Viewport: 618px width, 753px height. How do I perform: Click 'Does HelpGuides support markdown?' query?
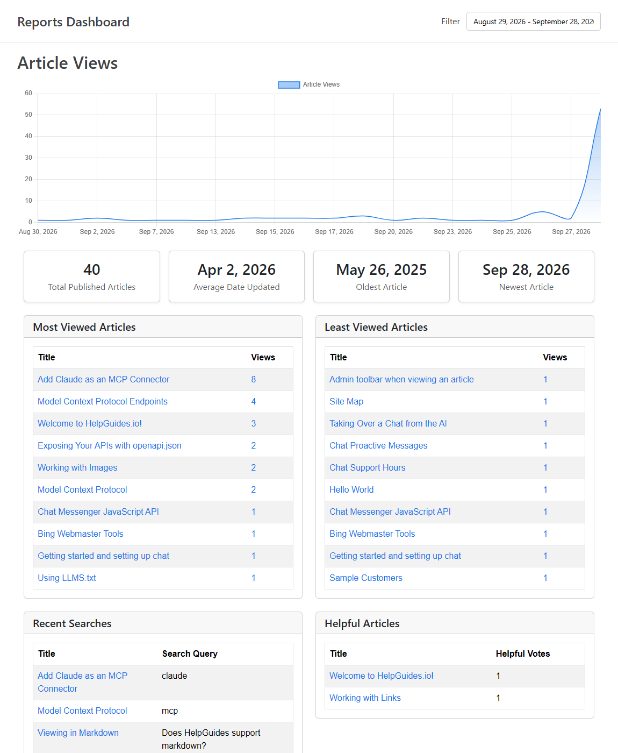pos(211,739)
